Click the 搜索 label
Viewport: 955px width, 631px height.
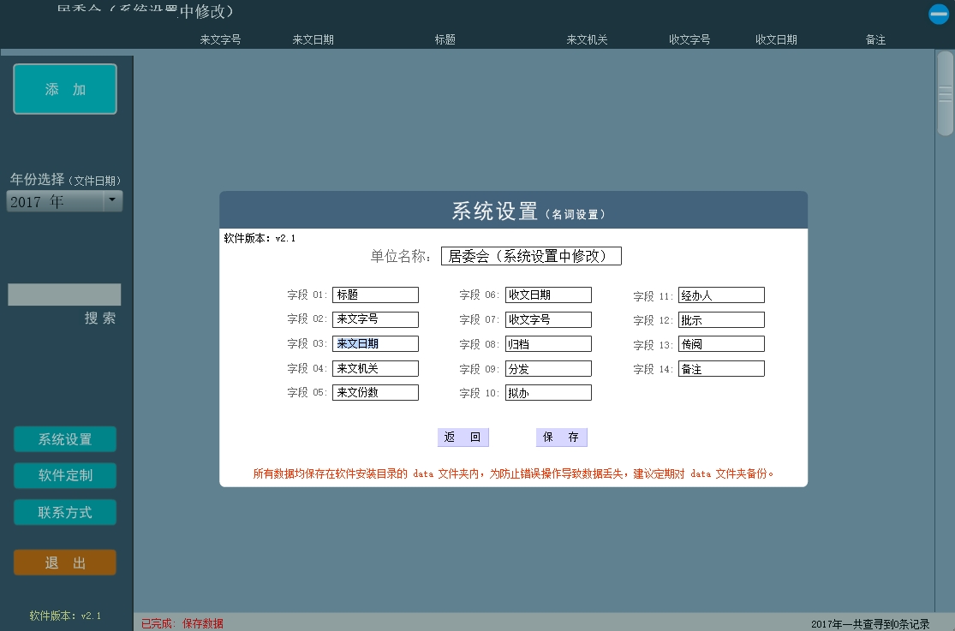pos(100,318)
